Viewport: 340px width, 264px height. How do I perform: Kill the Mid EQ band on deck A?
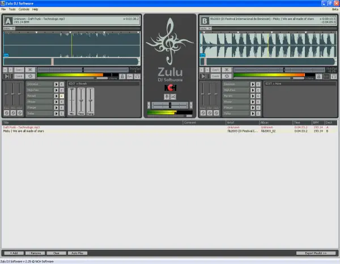[x=13, y=113]
